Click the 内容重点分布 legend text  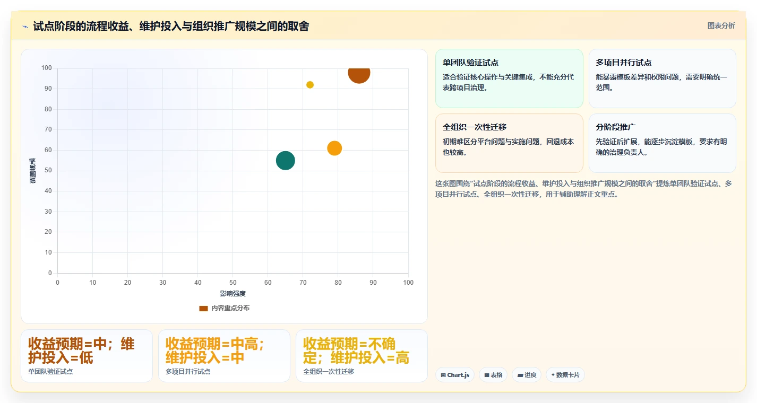[230, 308]
